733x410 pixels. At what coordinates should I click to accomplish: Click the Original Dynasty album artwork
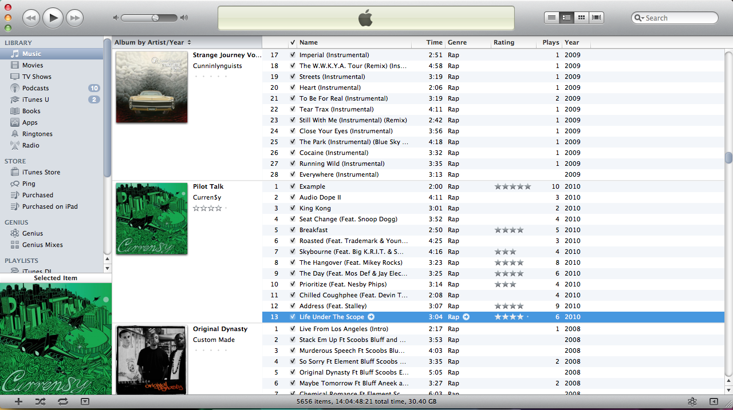coord(152,360)
